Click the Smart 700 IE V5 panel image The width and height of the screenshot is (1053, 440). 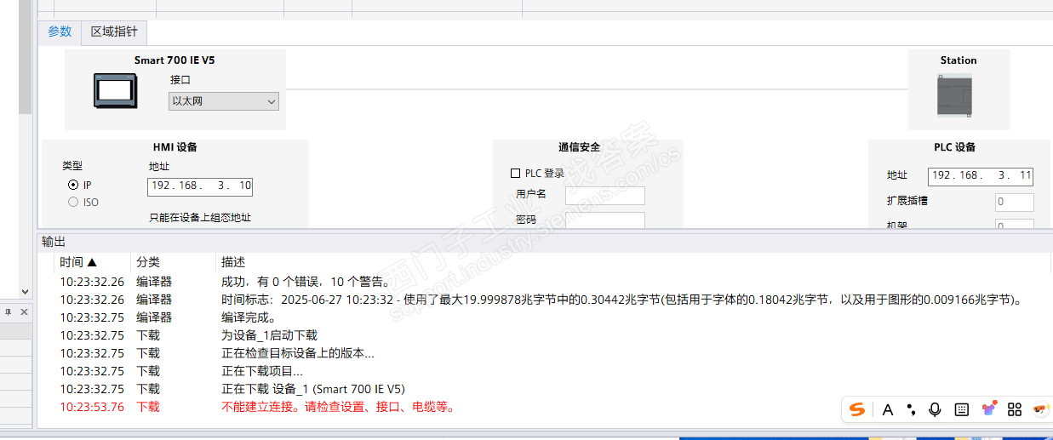115,91
